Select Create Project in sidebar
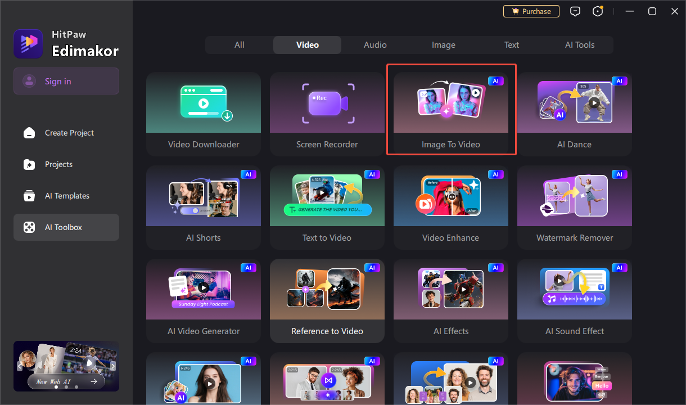Viewport: 686px width, 405px height. [66, 133]
